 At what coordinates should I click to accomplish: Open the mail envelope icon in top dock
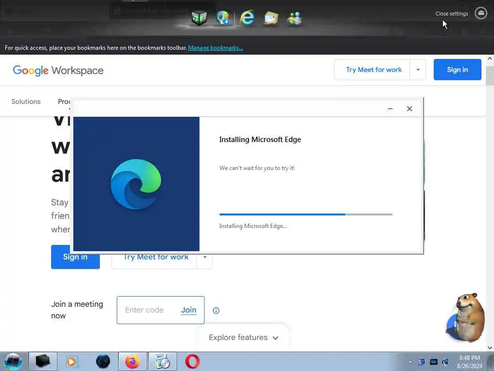(271, 18)
